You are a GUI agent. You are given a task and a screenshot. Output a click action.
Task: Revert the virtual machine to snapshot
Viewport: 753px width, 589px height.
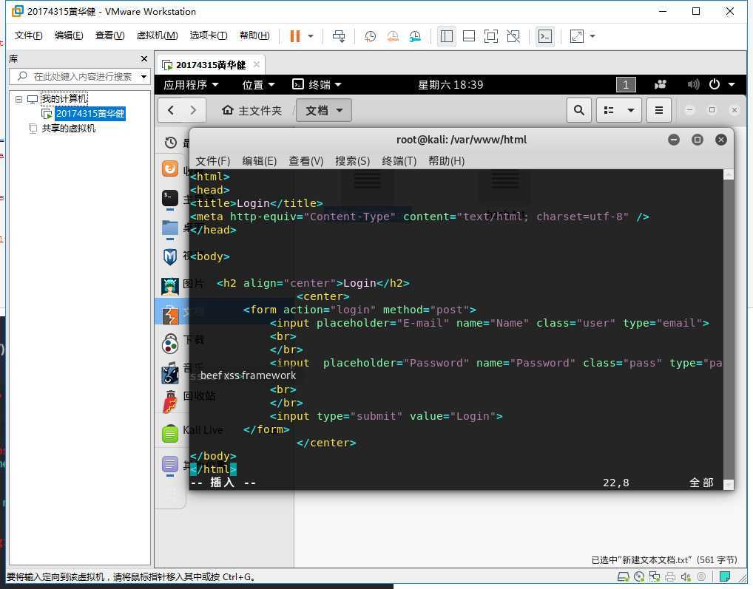[392, 36]
